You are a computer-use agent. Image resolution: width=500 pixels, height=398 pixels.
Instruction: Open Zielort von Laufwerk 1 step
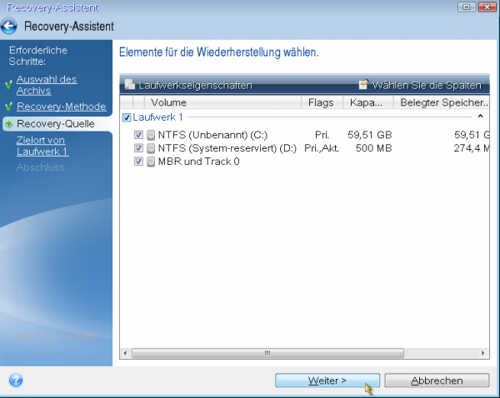click(x=42, y=146)
